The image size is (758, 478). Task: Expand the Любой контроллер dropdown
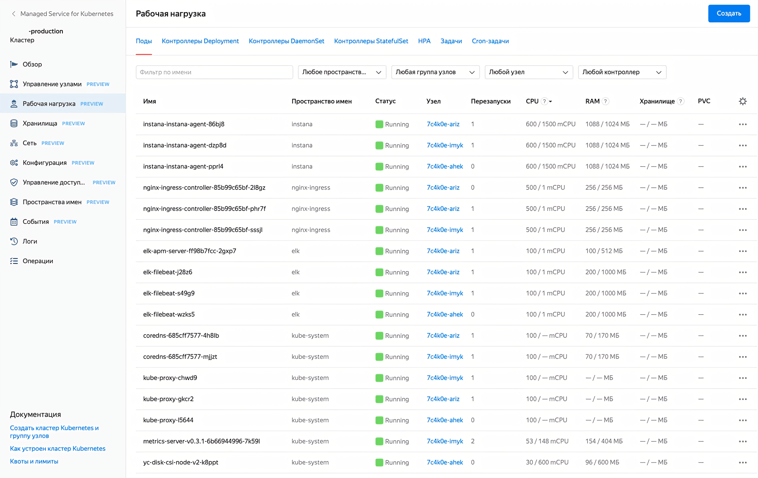(x=622, y=72)
